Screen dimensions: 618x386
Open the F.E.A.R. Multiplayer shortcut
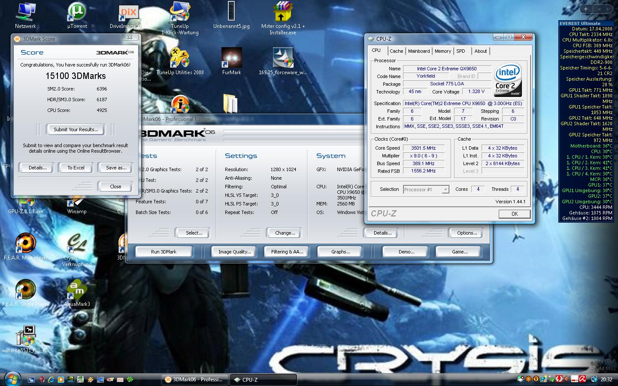26,247
